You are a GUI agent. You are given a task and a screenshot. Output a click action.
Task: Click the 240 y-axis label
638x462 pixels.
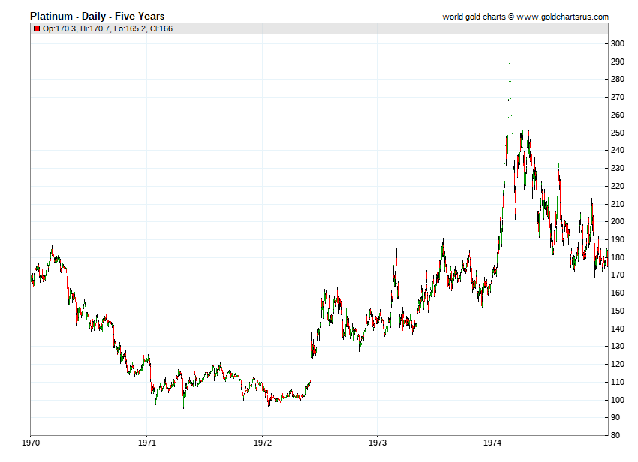tap(618, 151)
